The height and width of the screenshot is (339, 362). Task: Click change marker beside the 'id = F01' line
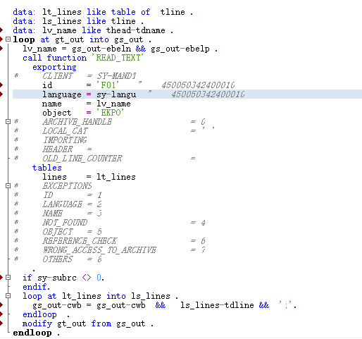pyautogui.click(x=1, y=85)
